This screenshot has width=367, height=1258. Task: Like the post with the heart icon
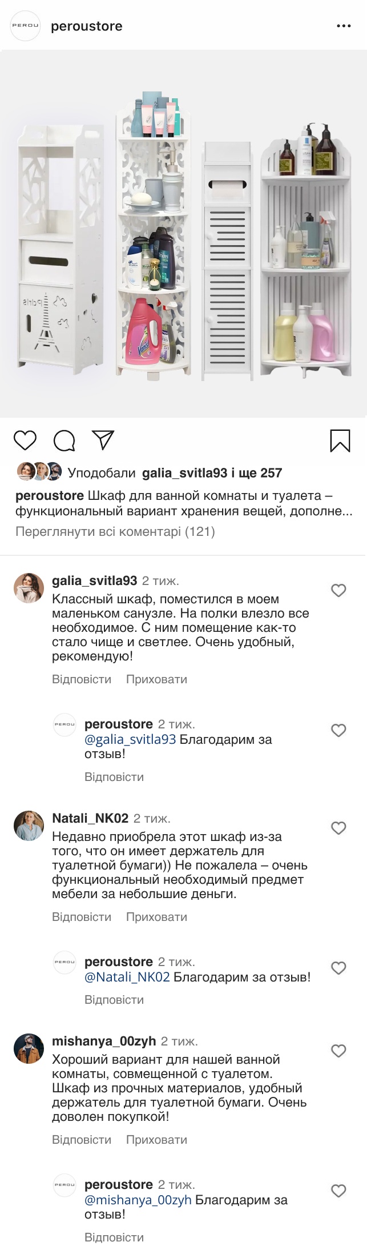pyautogui.click(x=25, y=440)
